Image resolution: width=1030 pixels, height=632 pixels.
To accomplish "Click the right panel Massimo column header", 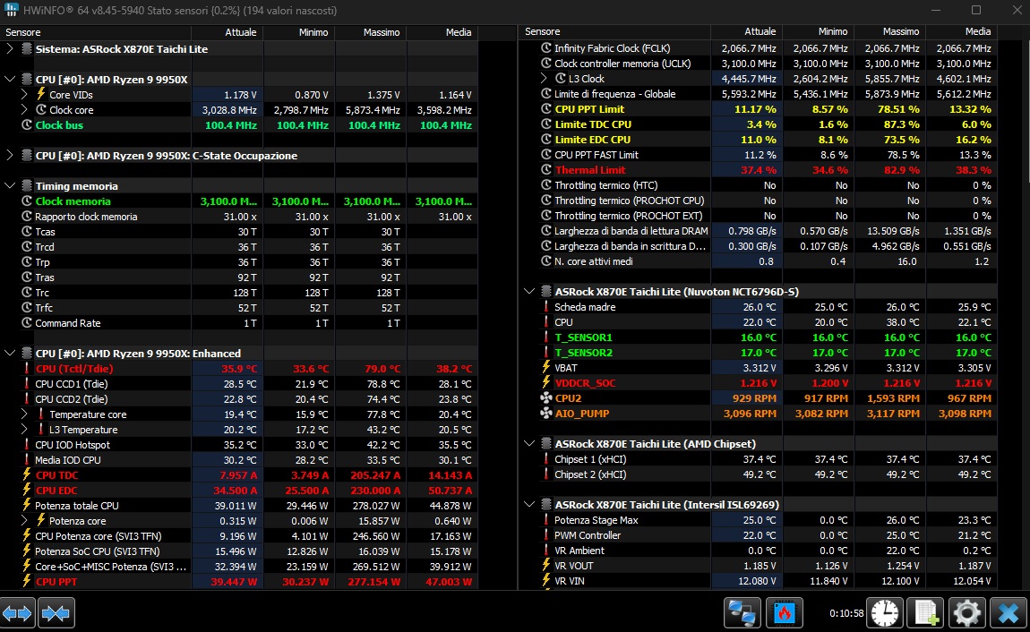I will pyautogui.click(x=890, y=31).
